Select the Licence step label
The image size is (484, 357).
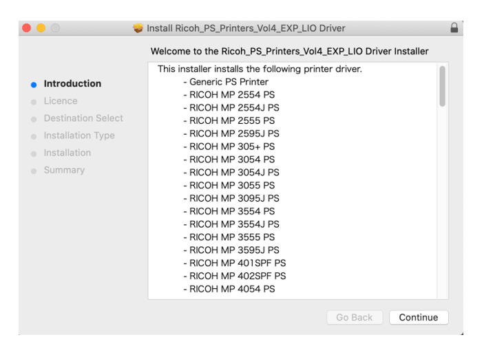click(61, 101)
